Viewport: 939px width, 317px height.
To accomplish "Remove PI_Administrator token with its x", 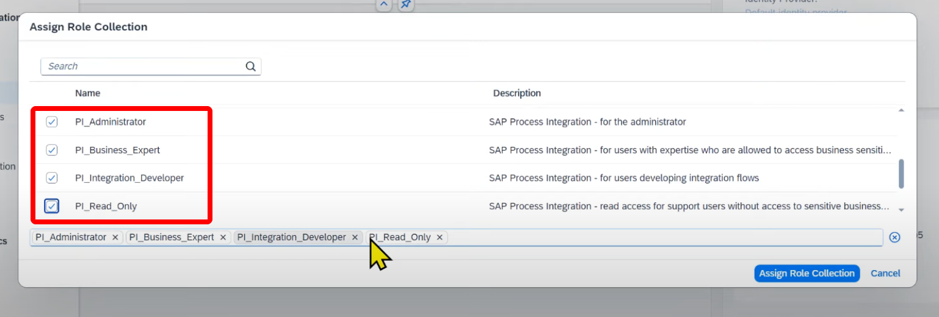I will tap(115, 237).
